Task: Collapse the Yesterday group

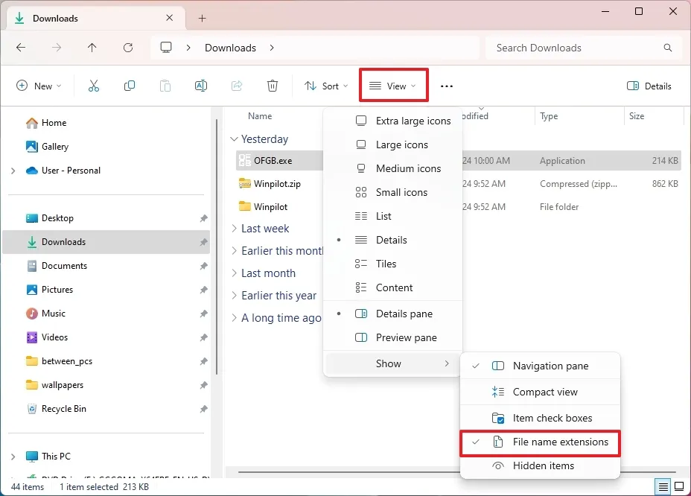Action: [233, 139]
